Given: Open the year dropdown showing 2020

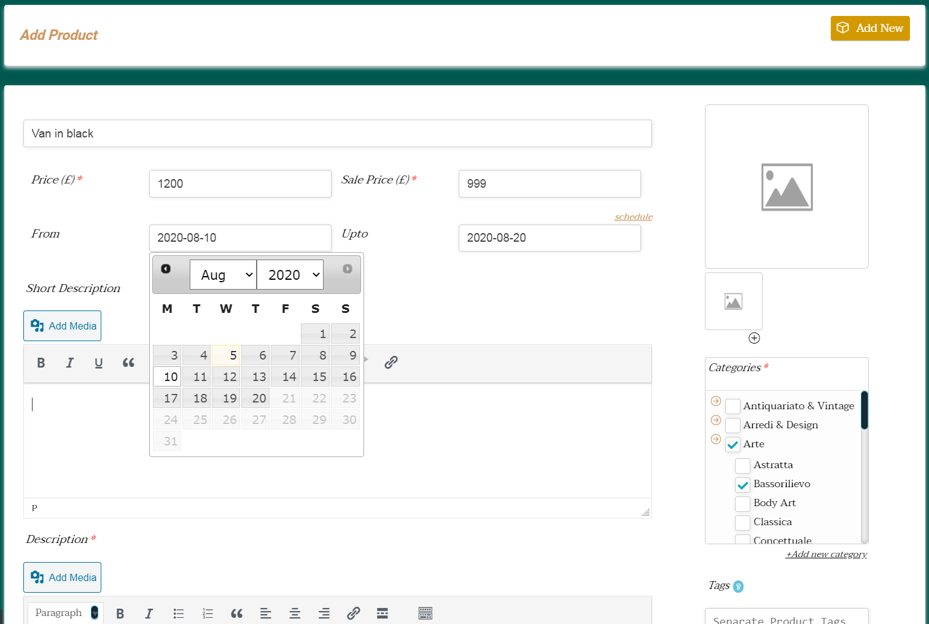Looking at the screenshot, I should tap(290, 275).
